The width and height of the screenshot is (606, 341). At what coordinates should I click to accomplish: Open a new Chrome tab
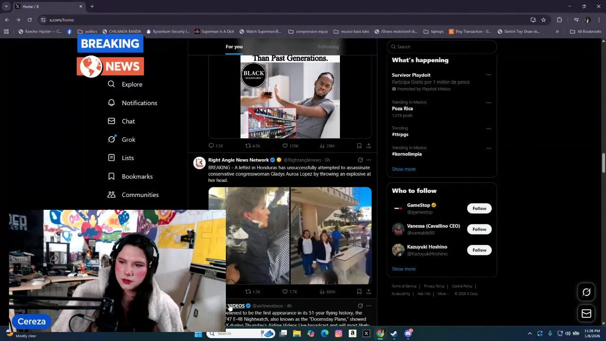92,7
